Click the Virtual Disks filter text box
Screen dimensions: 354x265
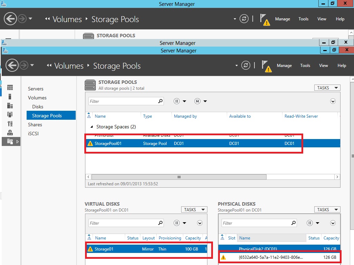[x=123, y=223]
